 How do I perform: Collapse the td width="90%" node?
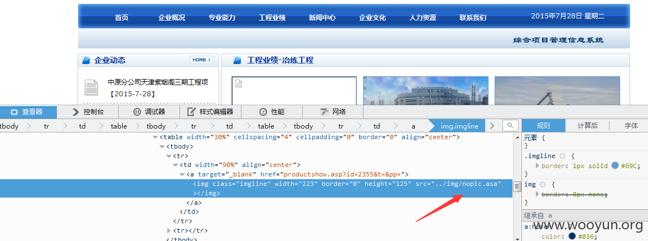(x=176, y=165)
